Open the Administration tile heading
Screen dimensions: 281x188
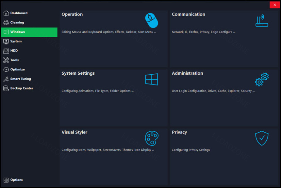tap(188, 73)
